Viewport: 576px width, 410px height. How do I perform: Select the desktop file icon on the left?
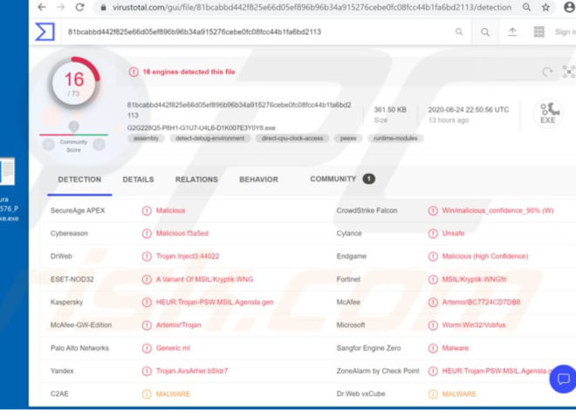point(7,171)
